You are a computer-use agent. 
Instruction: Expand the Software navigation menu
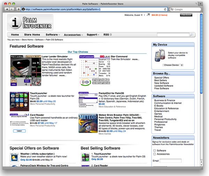(x=53, y=35)
